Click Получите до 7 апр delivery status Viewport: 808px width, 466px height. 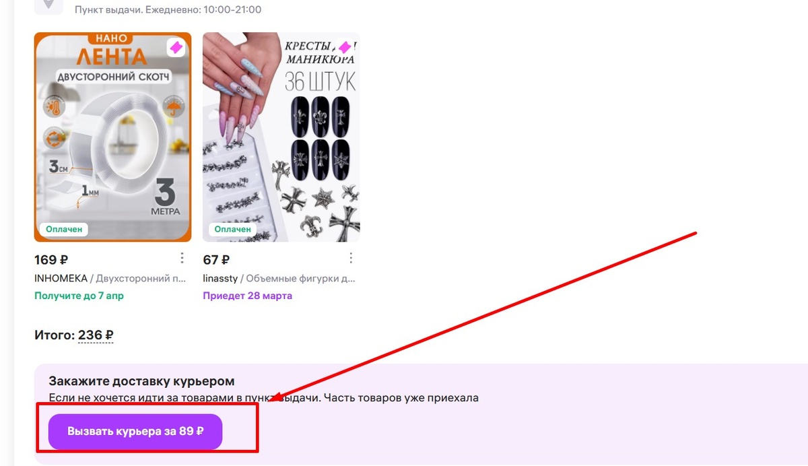(79, 296)
